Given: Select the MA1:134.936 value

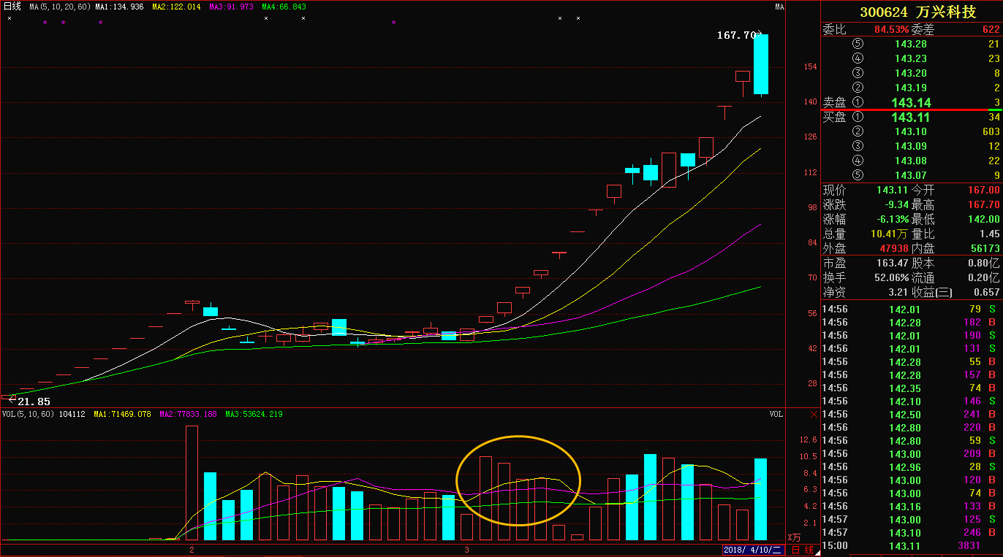Looking at the screenshot, I should (119, 7).
